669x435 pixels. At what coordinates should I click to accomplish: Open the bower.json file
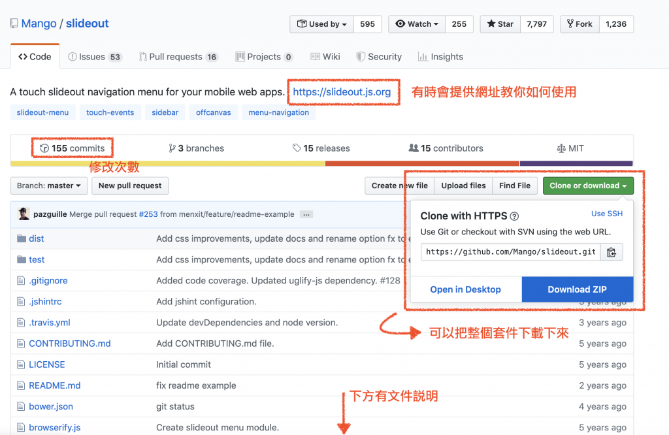(51, 406)
